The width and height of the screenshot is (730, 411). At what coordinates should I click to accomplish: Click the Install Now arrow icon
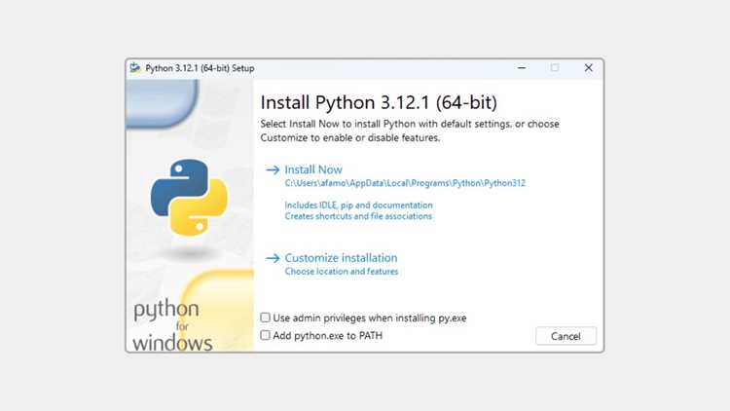[273, 170]
